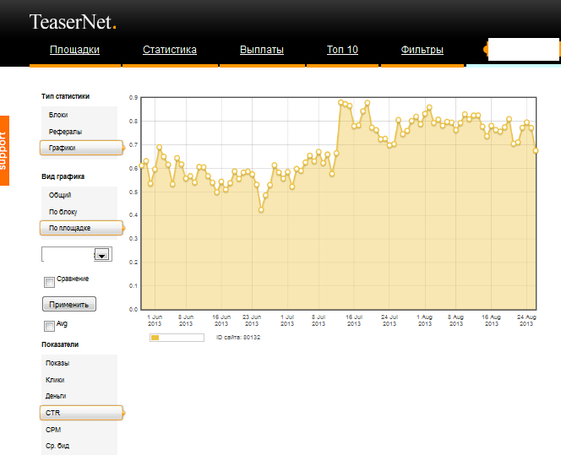Go to the Статистика tab

point(170,50)
